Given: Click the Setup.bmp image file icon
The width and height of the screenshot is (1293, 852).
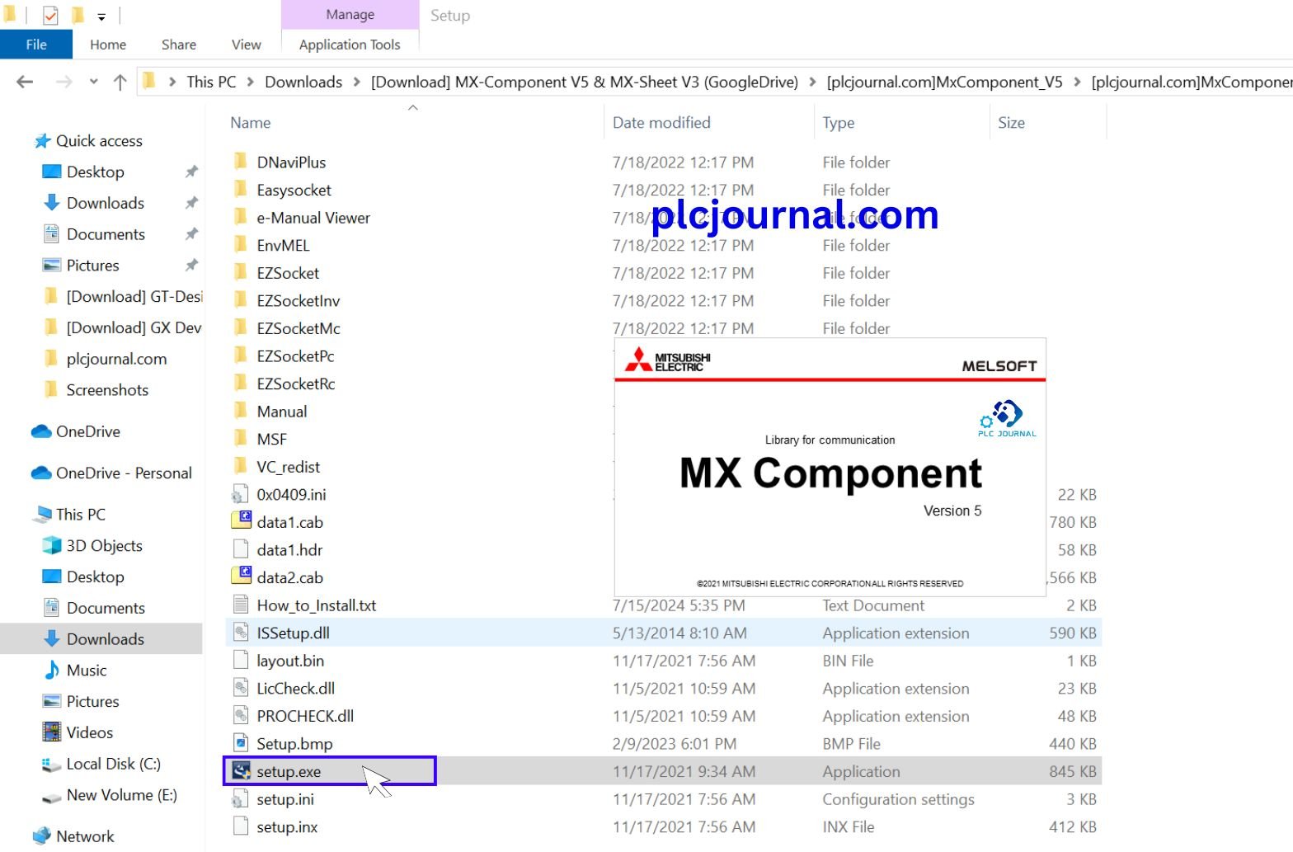Looking at the screenshot, I should [x=241, y=744].
